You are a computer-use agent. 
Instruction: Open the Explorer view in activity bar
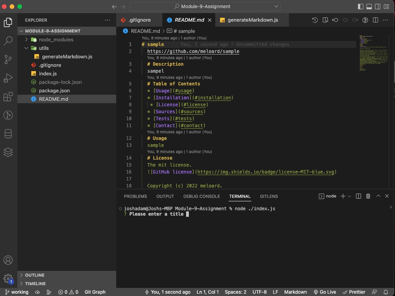(x=8, y=22)
